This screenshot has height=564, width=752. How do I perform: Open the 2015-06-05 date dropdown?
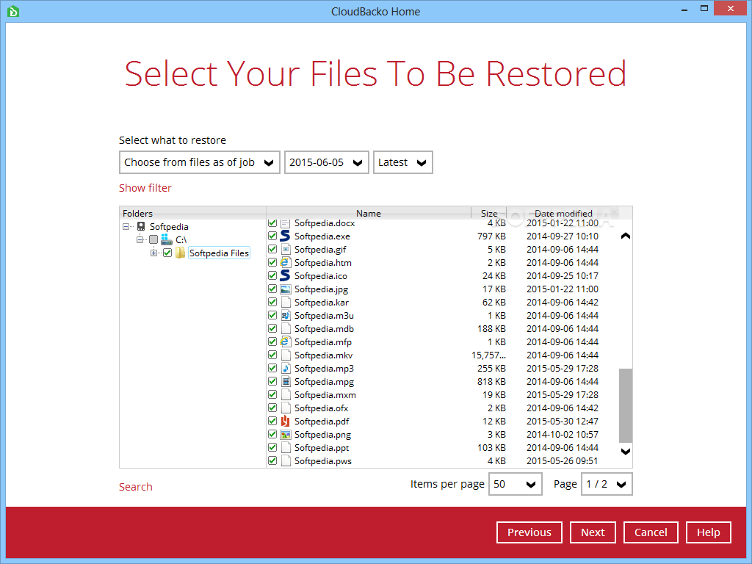coord(327,162)
